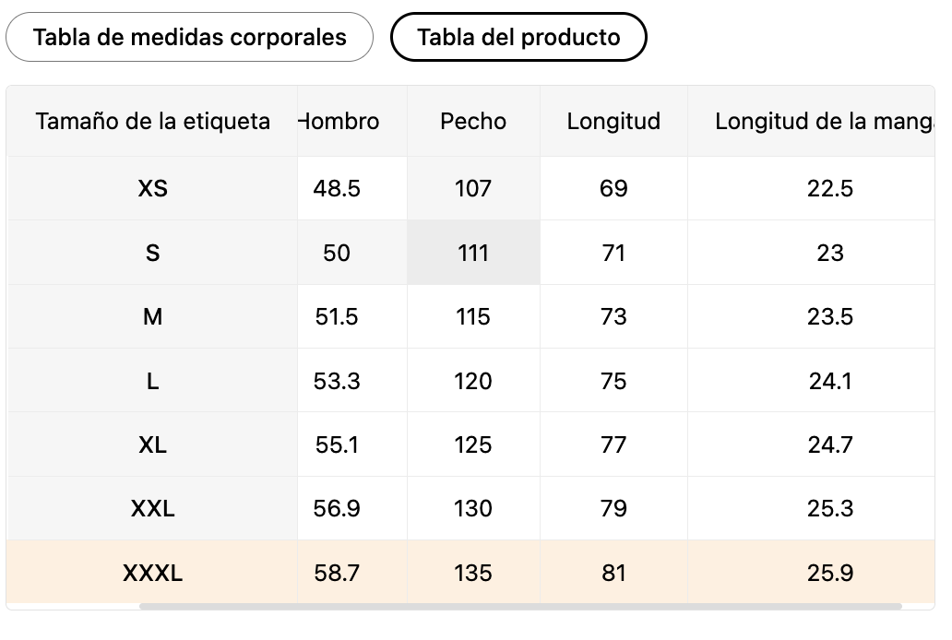
Task: Select the M size row label
Action: pyautogui.click(x=153, y=317)
